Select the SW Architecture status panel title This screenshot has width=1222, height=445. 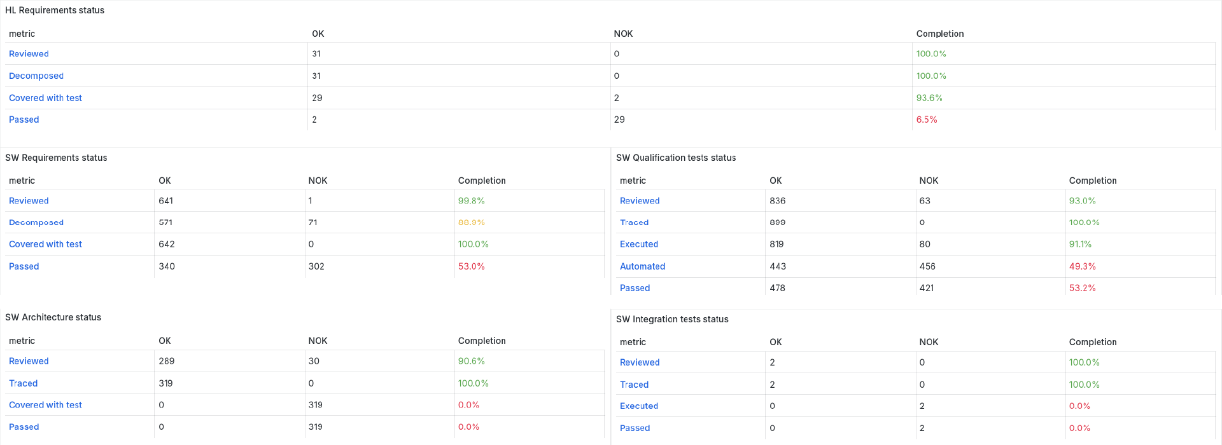click(x=53, y=317)
